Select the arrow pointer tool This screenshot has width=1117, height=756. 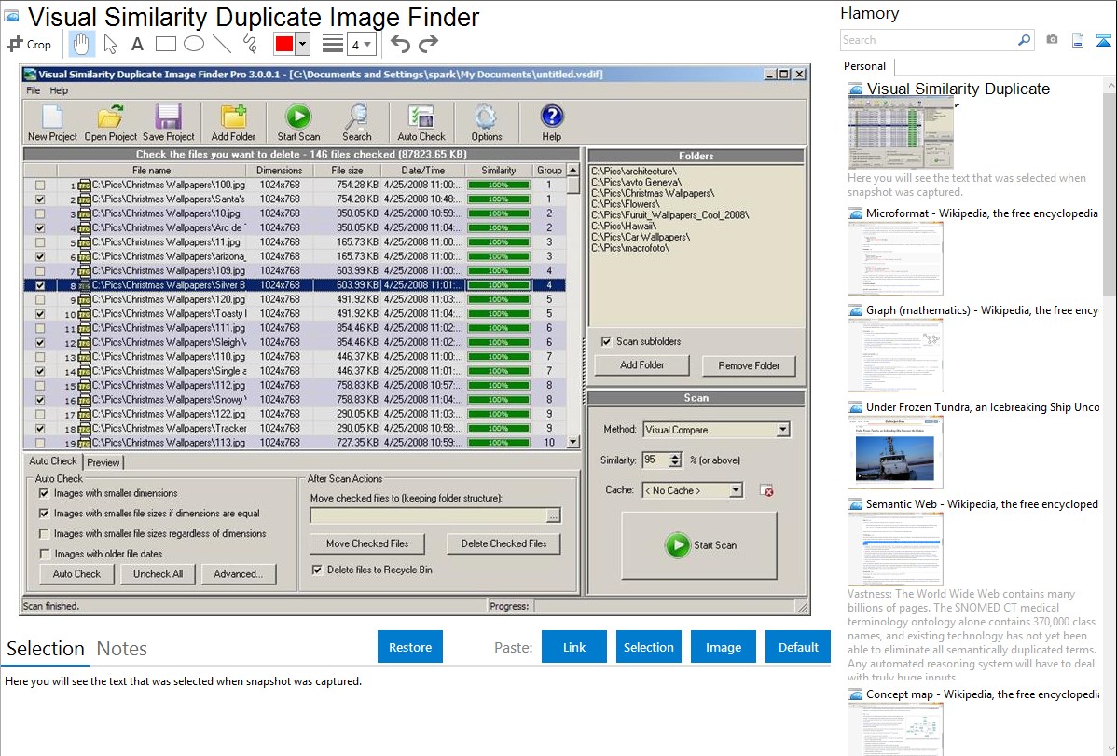[x=110, y=44]
